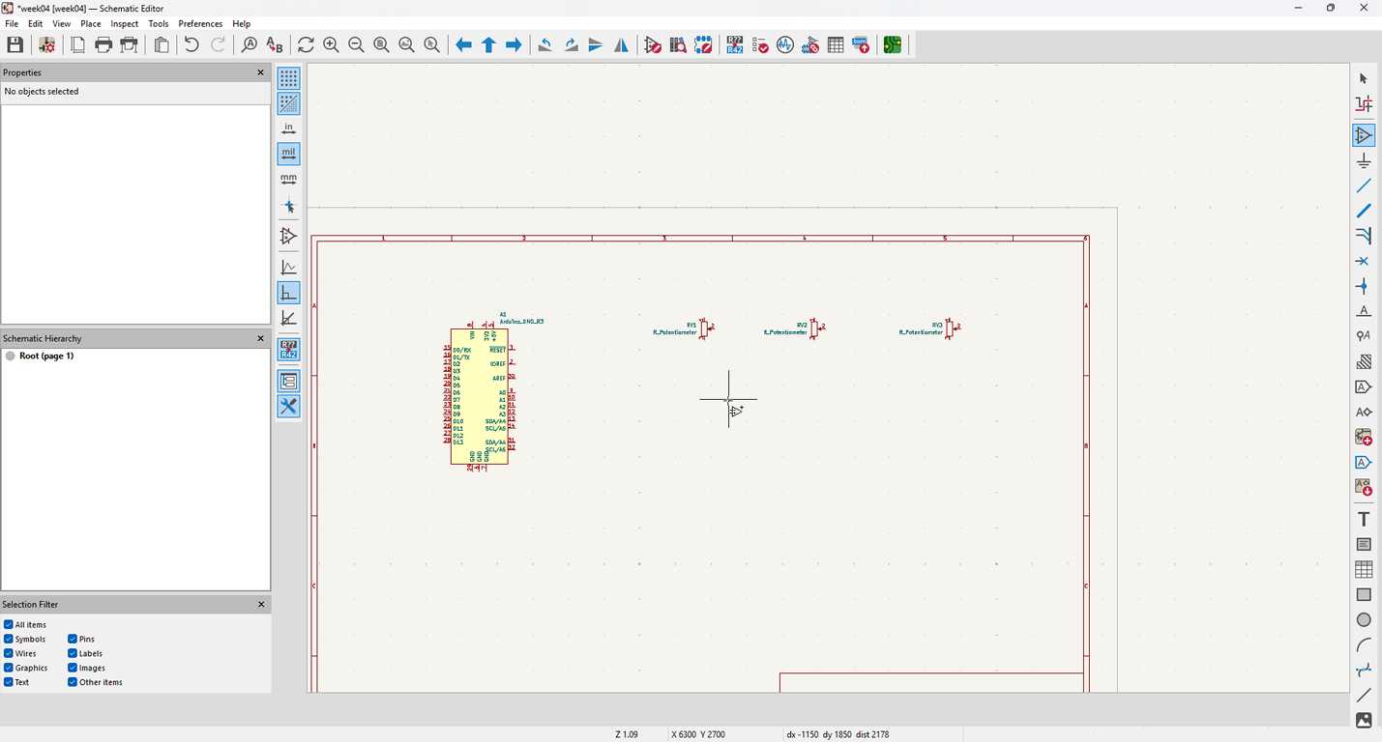
Task: Select the Global Label tool
Action: point(1364,386)
